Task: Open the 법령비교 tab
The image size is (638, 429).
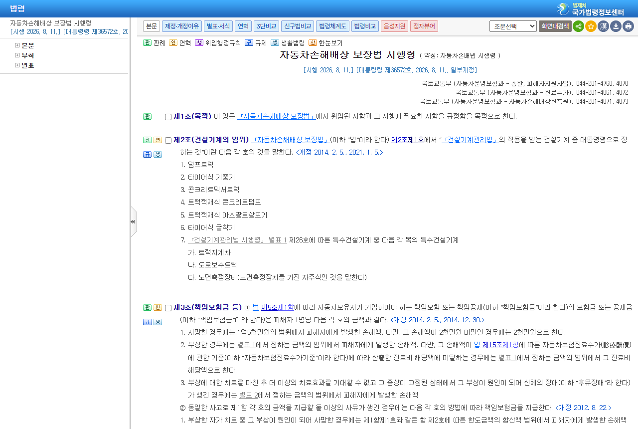Action: pos(365,26)
